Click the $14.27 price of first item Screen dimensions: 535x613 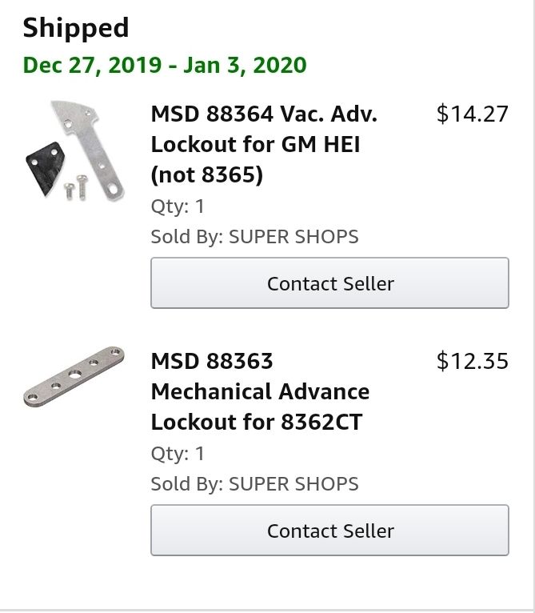click(473, 114)
